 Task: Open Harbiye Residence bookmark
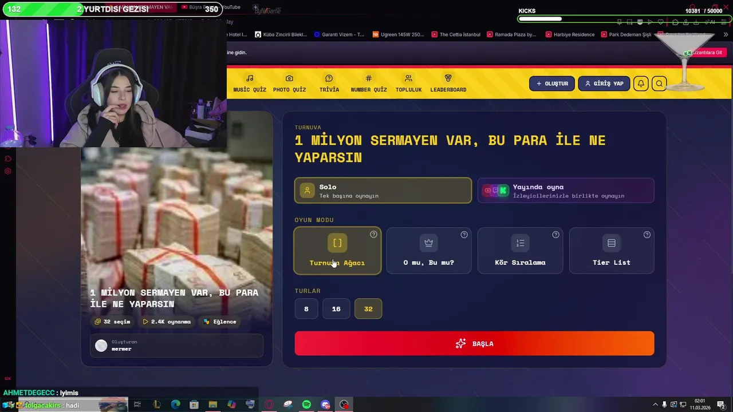(570, 34)
